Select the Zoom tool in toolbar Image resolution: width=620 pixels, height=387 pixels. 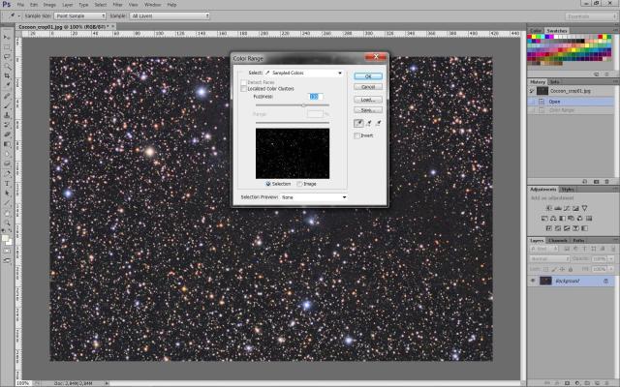pyautogui.click(x=7, y=223)
